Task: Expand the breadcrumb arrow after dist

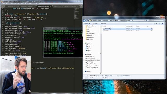Action: pos(119,20)
